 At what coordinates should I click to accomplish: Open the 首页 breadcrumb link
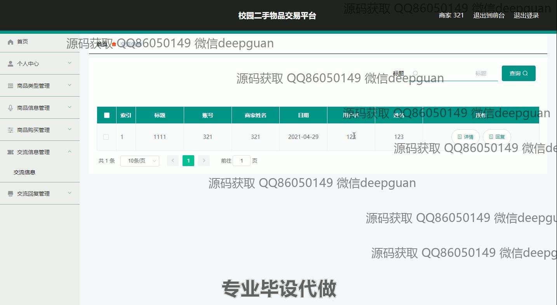click(x=102, y=44)
